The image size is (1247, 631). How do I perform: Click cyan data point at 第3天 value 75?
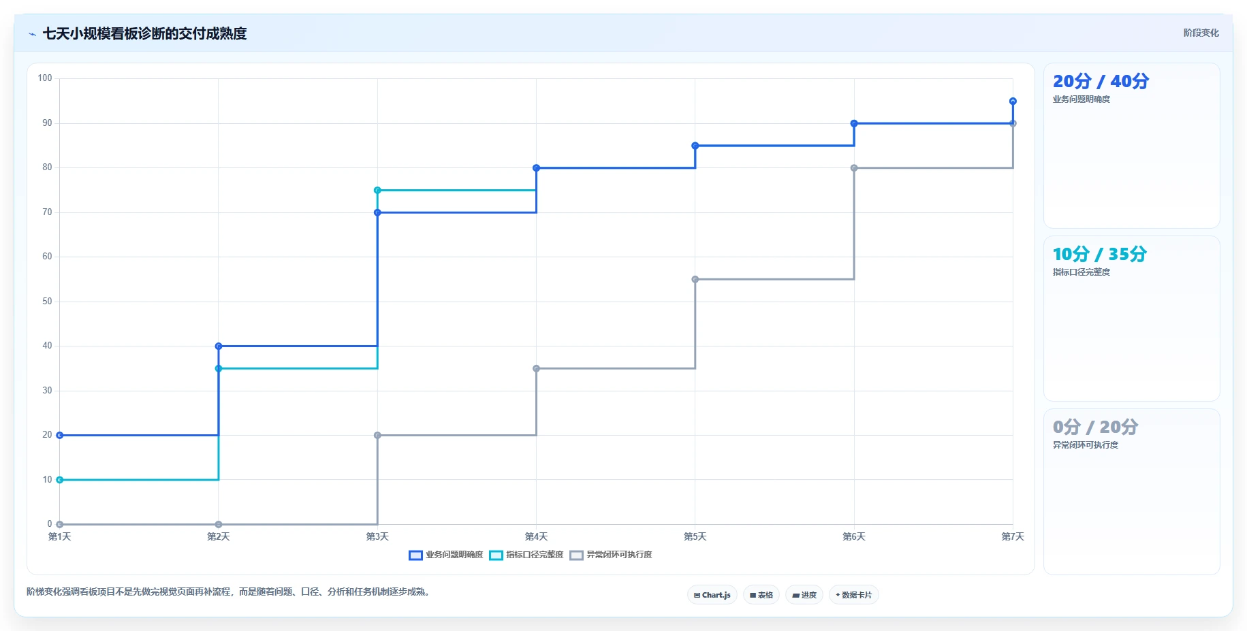377,190
